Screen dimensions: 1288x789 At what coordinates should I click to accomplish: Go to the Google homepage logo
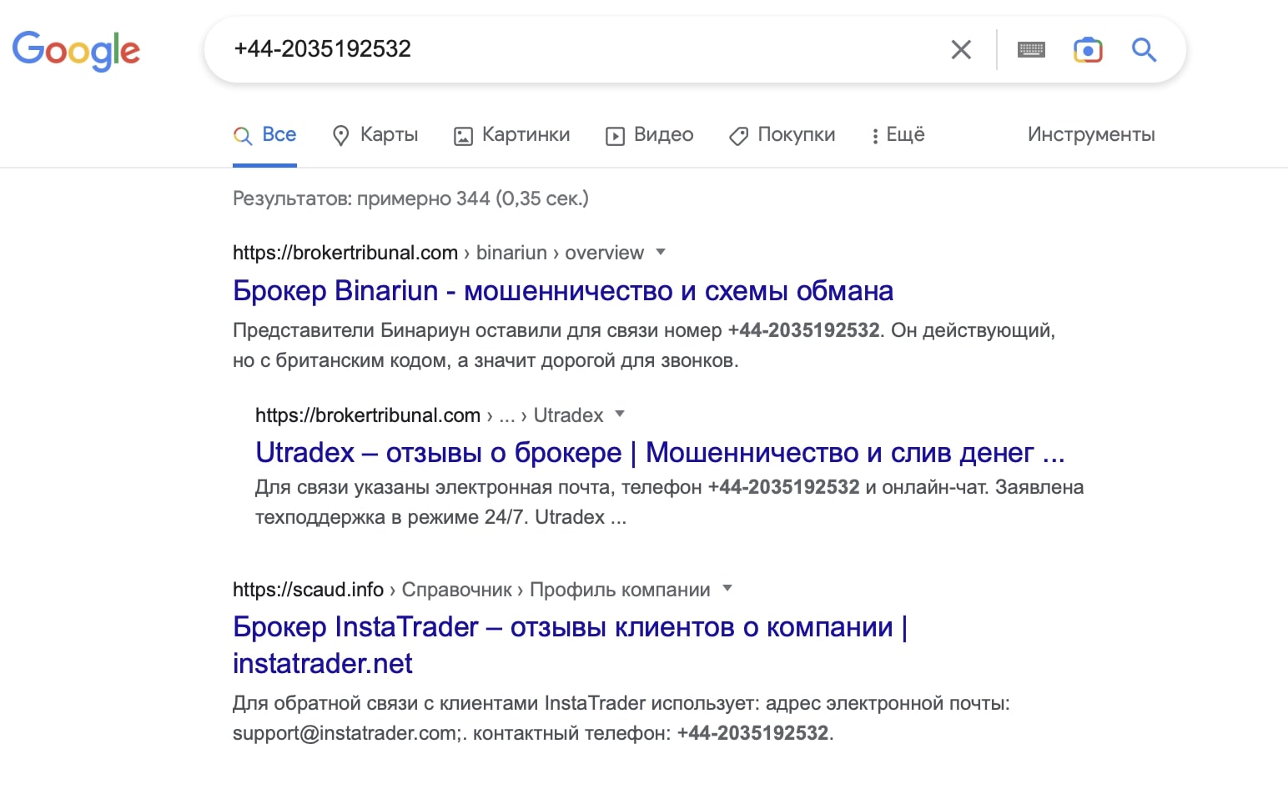point(76,51)
